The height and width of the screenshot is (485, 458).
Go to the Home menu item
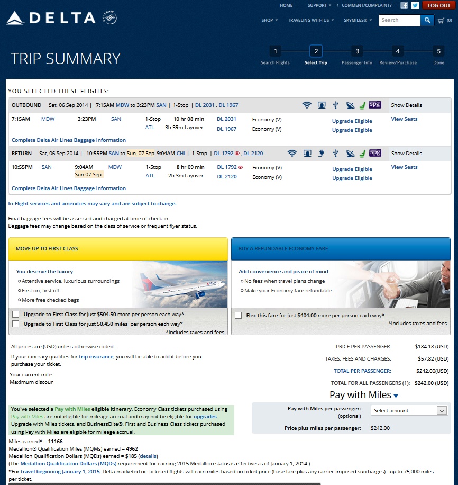pyautogui.click(x=286, y=5)
